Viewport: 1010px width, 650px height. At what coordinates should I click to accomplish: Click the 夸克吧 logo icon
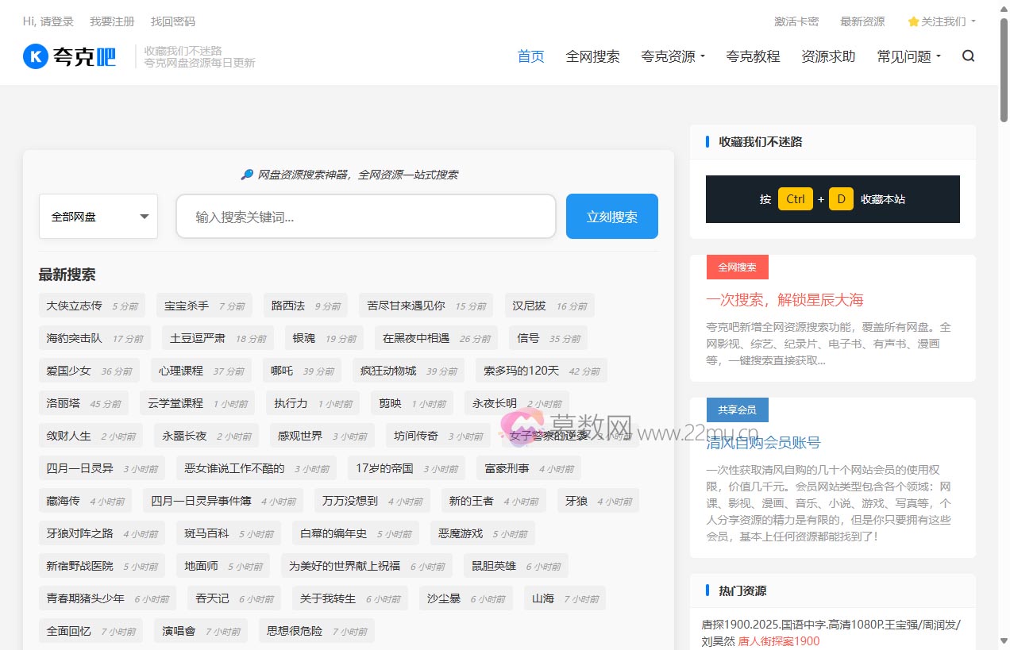(x=33, y=56)
